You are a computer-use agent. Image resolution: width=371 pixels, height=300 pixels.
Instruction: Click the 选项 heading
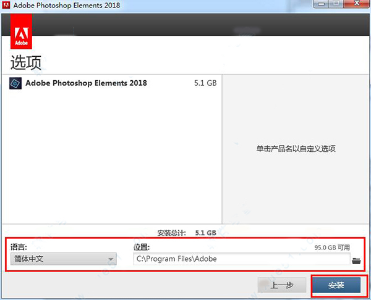(26, 62)
